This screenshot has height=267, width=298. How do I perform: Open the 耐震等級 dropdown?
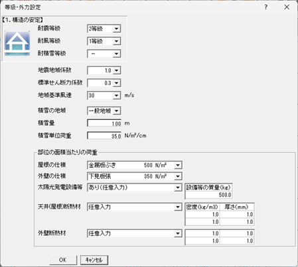click(116, 28)
